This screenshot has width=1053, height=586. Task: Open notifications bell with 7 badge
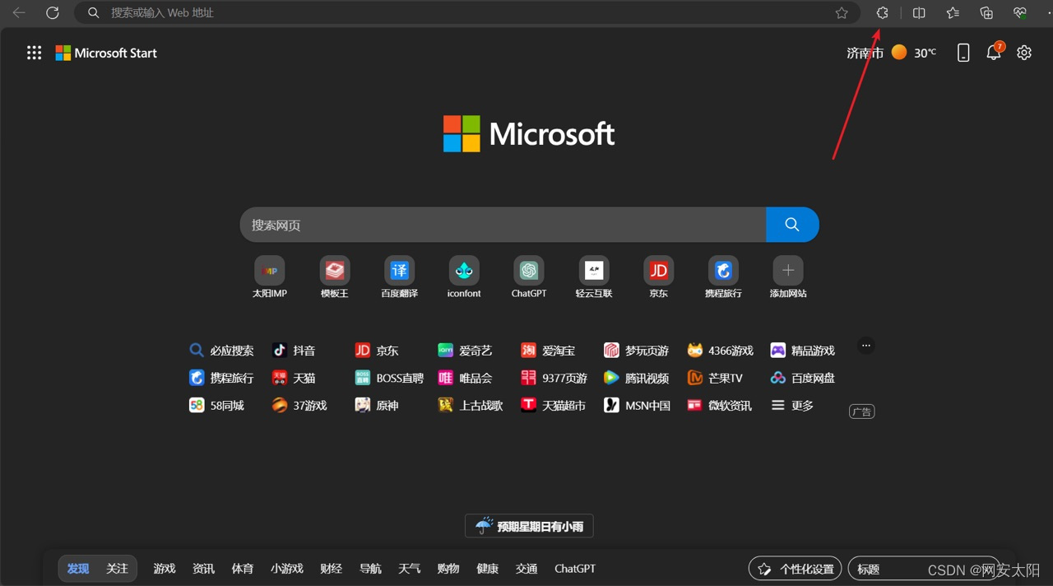pos(995,51)
